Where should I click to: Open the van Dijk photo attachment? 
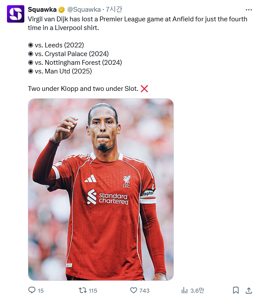[x=101, y=190]
